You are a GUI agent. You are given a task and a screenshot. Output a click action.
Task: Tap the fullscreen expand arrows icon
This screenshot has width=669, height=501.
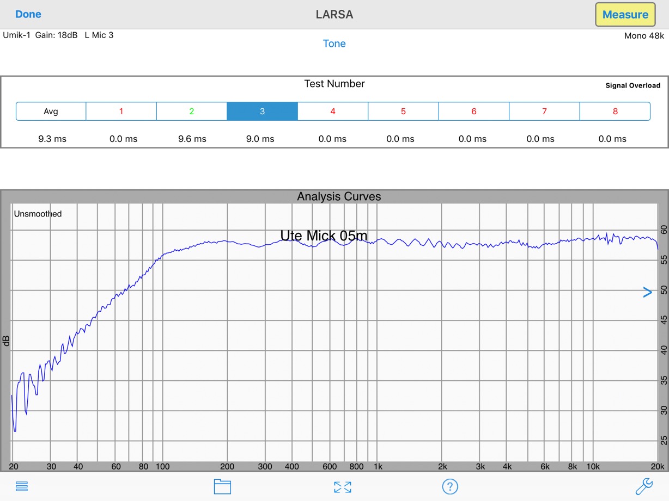click(x=342, y=487)
